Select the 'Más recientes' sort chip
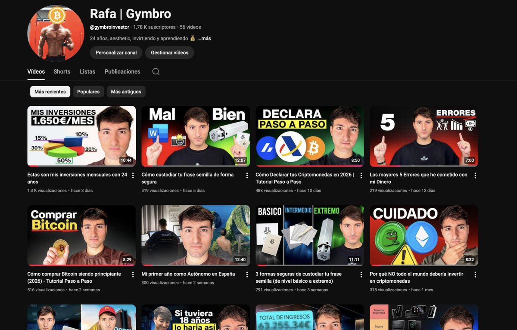This screenshot has height=330, width=517. coord(50,92)
